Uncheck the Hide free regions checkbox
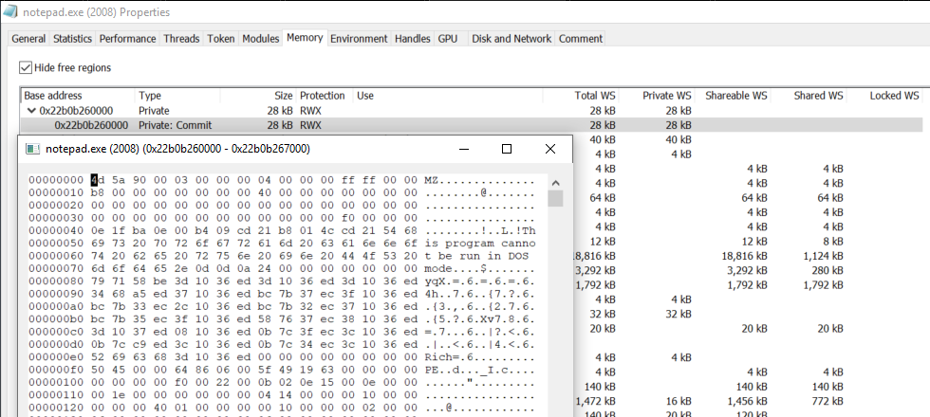930x417 pixels. point(26,68)
